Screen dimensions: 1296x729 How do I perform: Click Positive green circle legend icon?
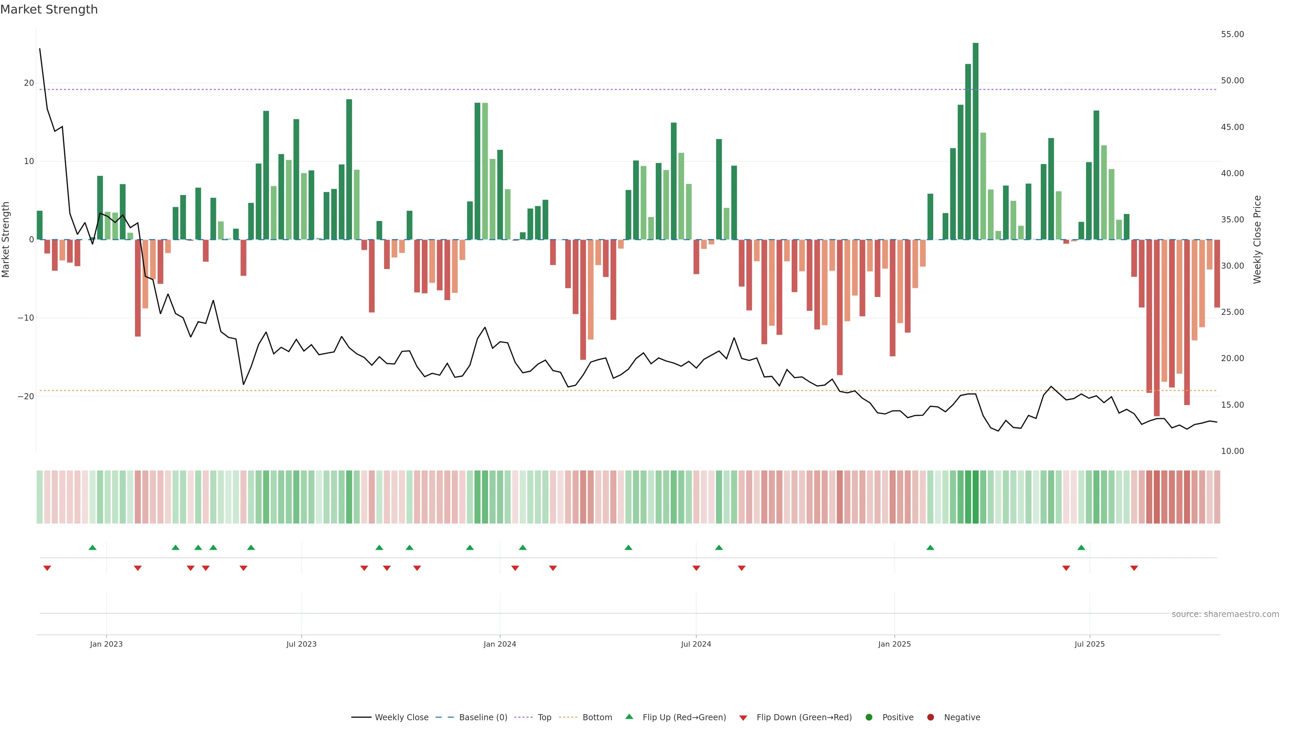pyautogui.click(x=869, y=718)
